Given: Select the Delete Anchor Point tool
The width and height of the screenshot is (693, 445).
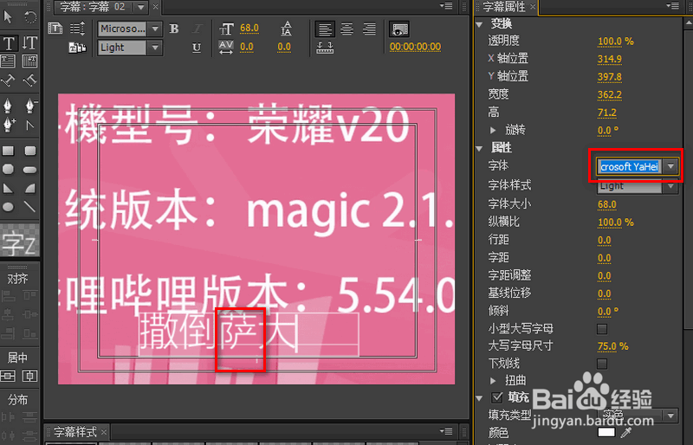Looking at the screenshot, I should (x=30, y=106).
